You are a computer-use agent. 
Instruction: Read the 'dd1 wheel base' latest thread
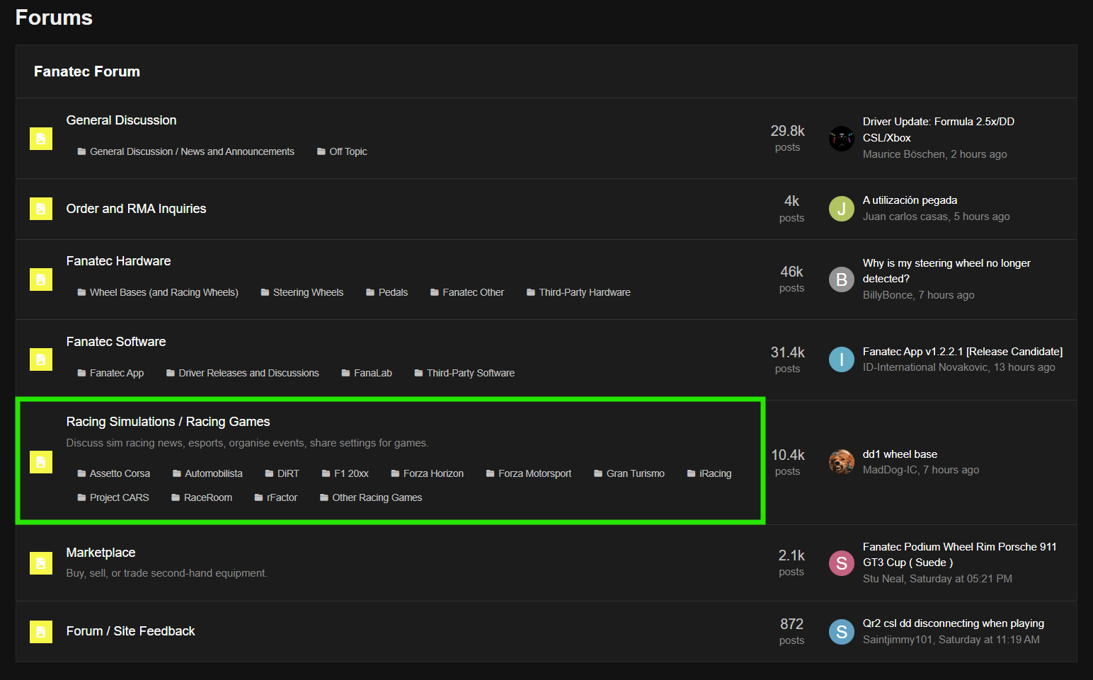(900, 454)
